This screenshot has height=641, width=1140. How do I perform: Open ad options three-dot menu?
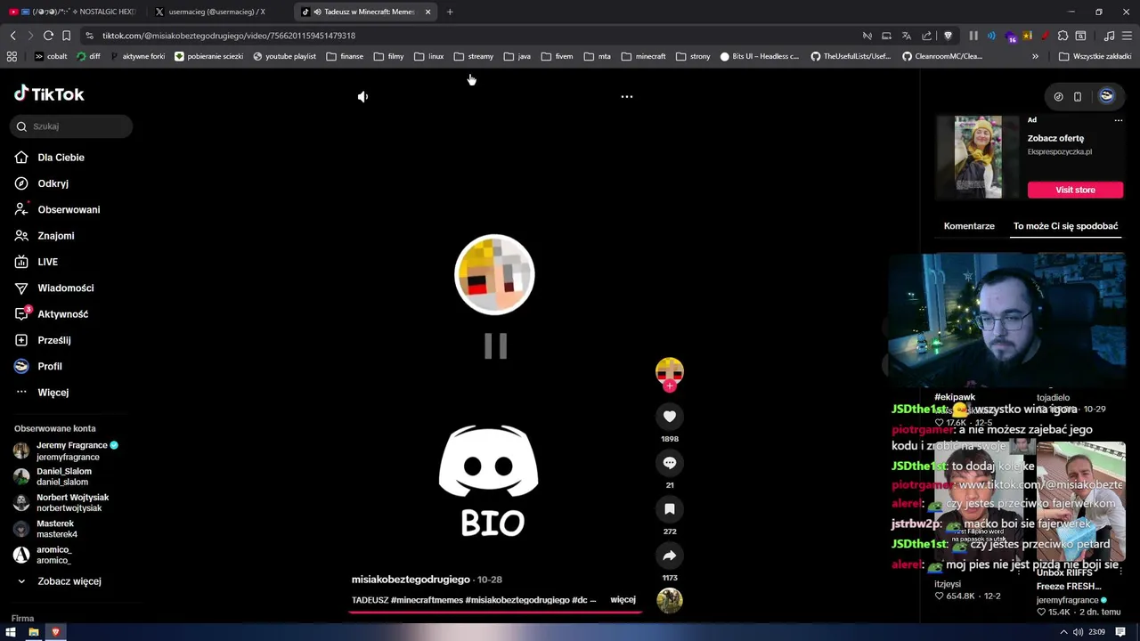click(1119, 120)
